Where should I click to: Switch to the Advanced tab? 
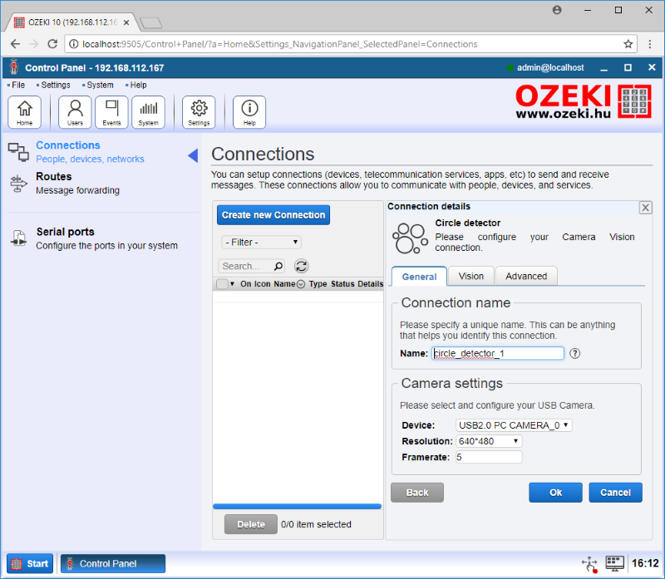[526, 276]
